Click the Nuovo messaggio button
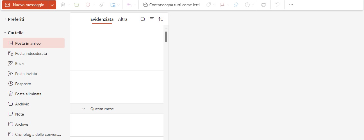 coord(25,5)
